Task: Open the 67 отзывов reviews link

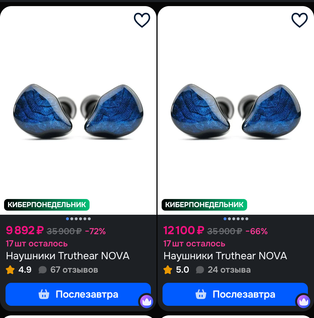Action: tap(74, 270)
